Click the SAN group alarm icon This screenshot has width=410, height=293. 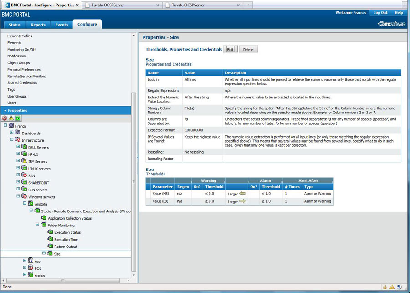tap(24, 175)
